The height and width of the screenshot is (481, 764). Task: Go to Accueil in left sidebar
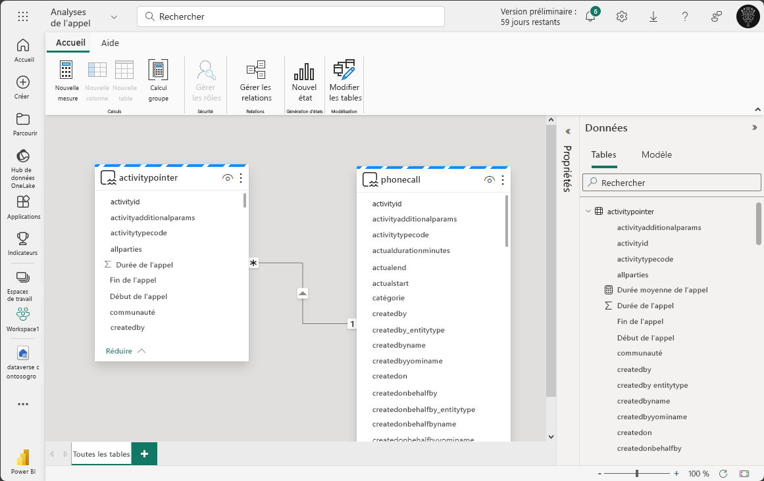23,51
